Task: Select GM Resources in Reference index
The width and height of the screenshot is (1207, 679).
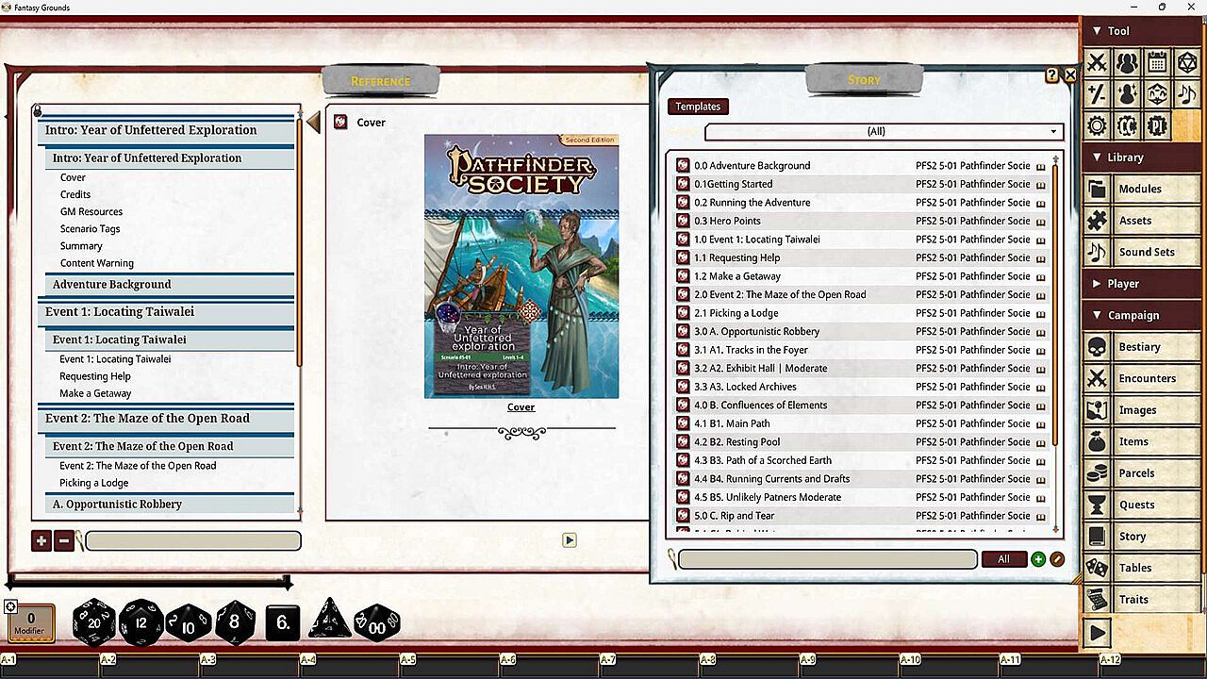Action: pos(91,211)
